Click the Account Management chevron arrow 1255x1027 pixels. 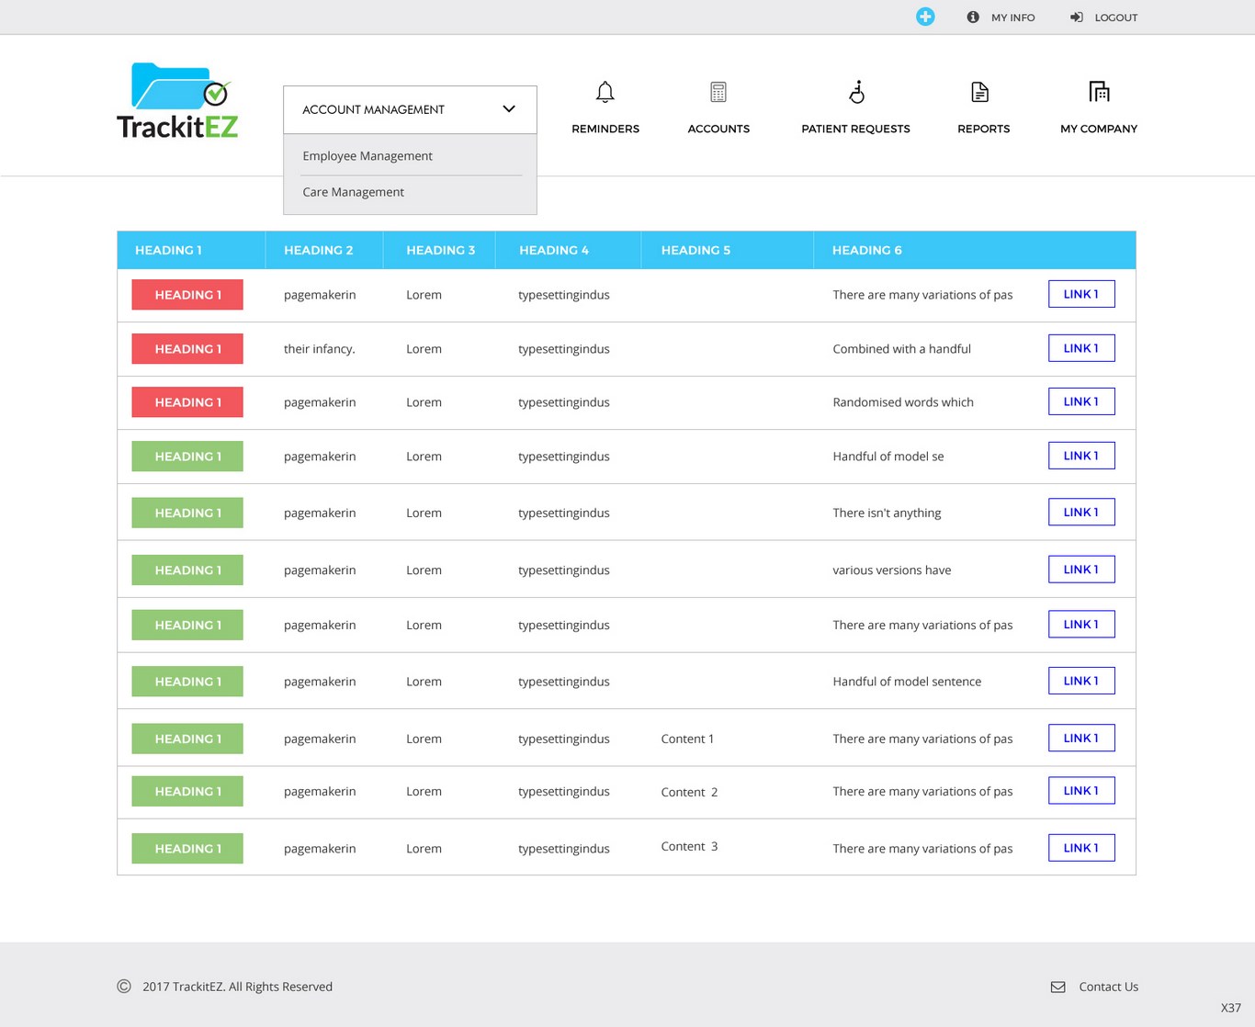509,109
